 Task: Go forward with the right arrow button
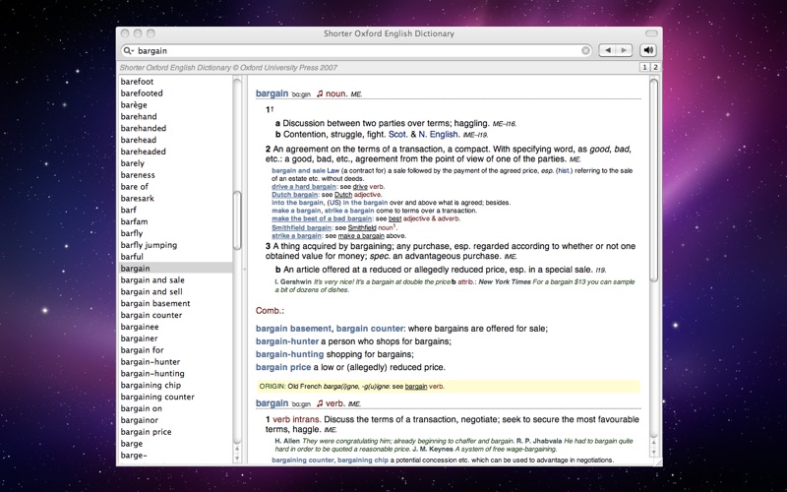click(624, 50)
